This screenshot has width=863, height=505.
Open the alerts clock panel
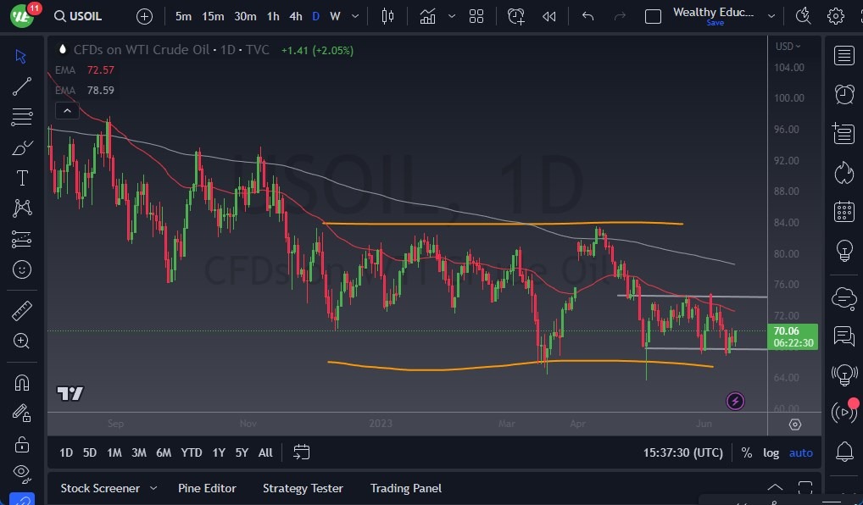coord(844,94)
